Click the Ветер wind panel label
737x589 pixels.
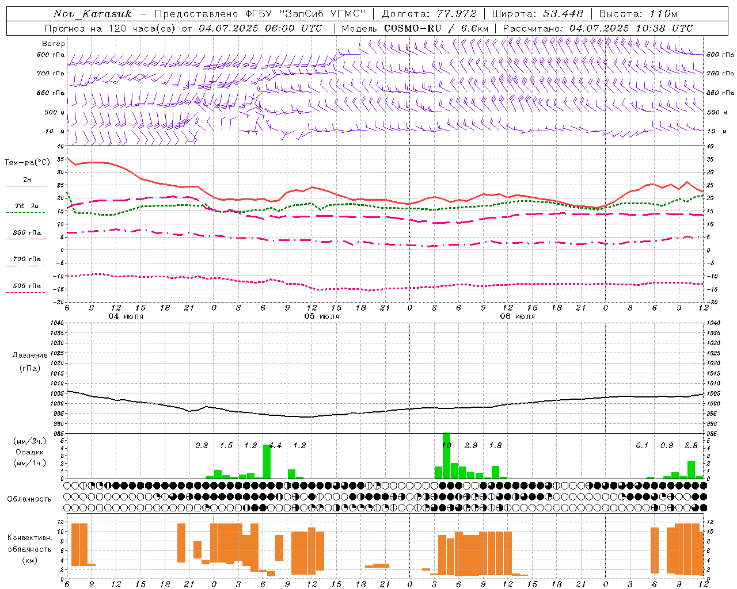click(x=54, y=44)
